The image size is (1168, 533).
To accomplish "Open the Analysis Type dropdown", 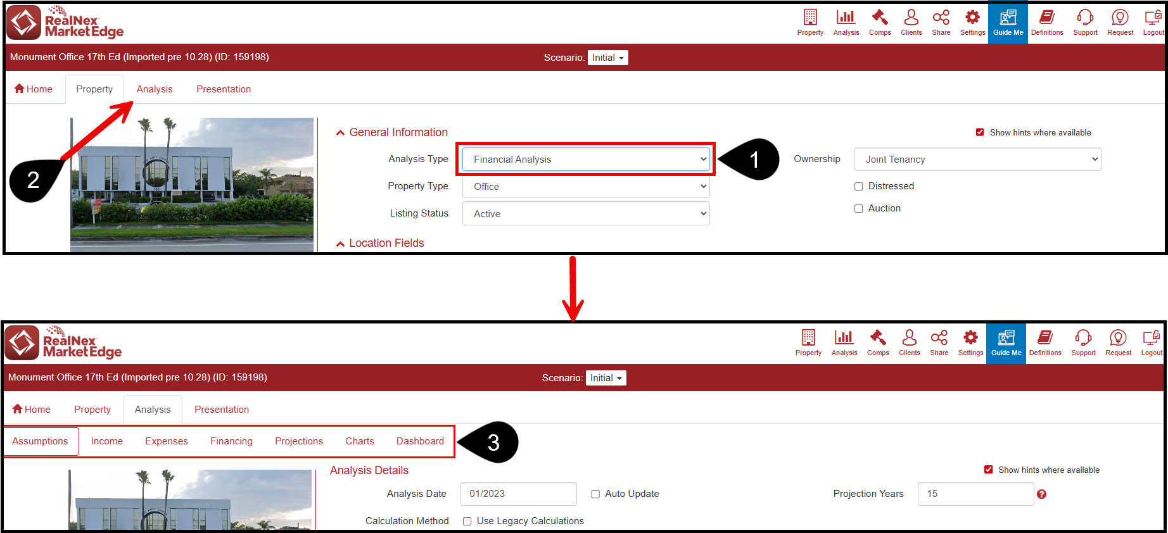I will pos(586,160).
